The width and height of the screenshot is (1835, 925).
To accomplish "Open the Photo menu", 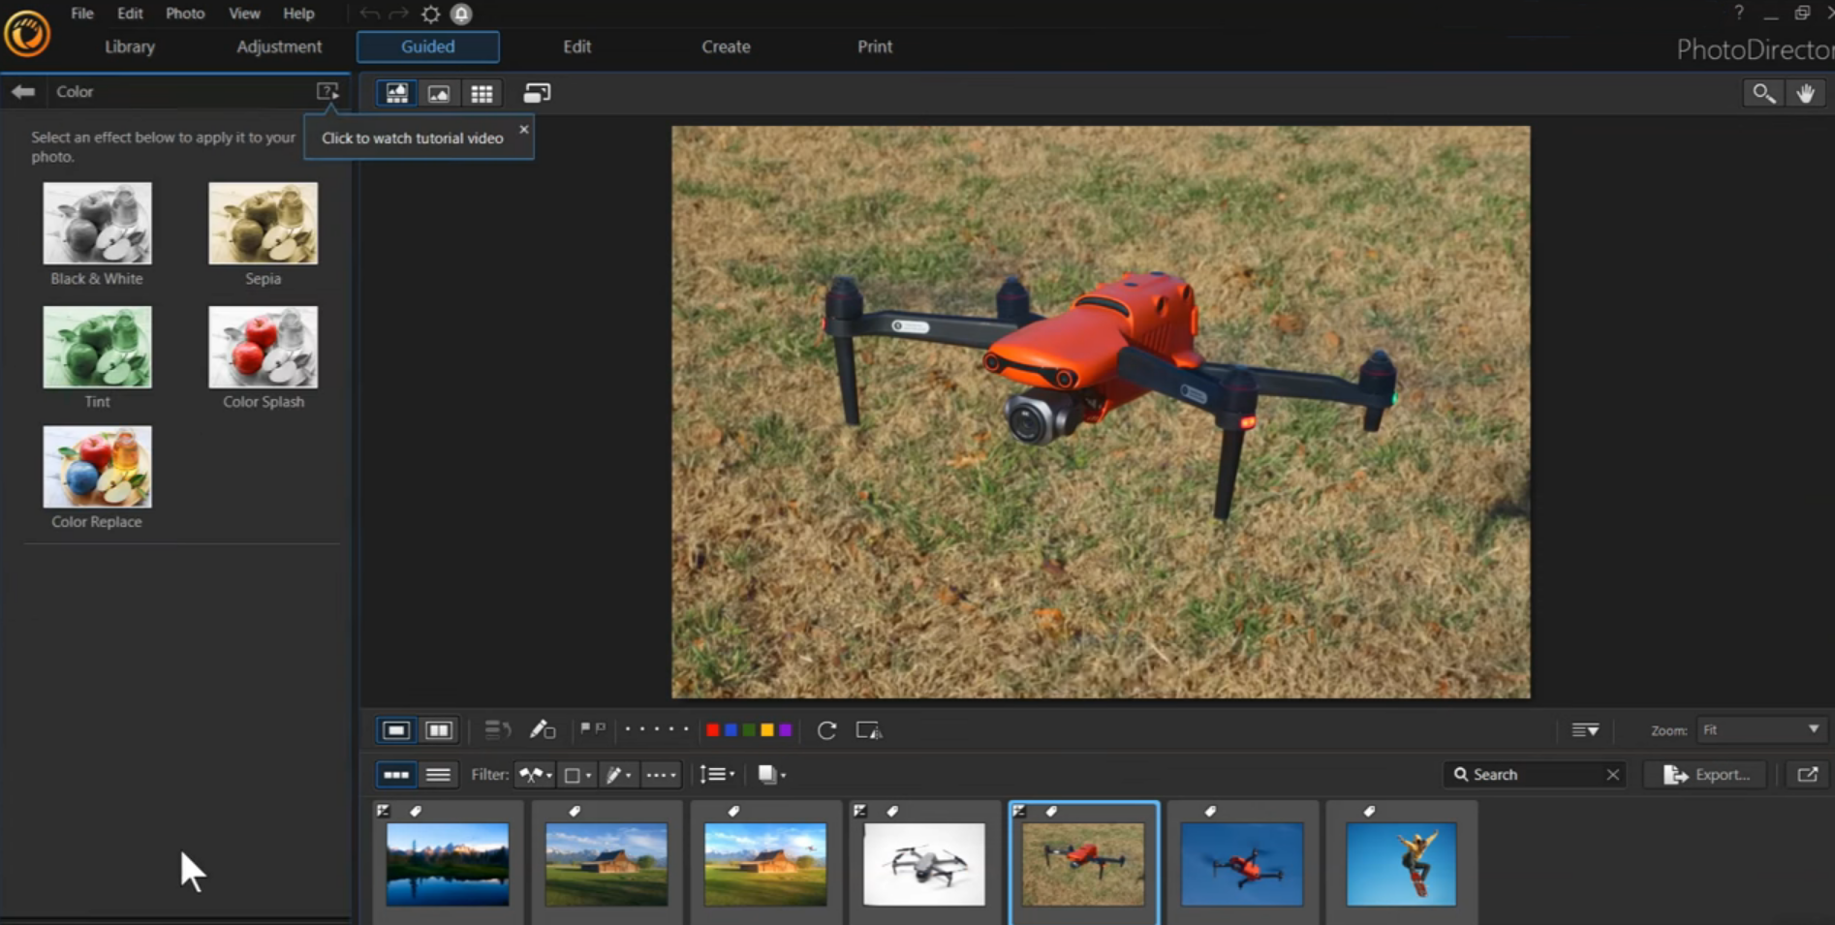I will [x=184, y=14].
